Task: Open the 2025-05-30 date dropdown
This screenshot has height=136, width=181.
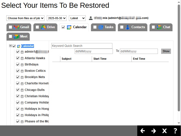Action: pos(57,18)
